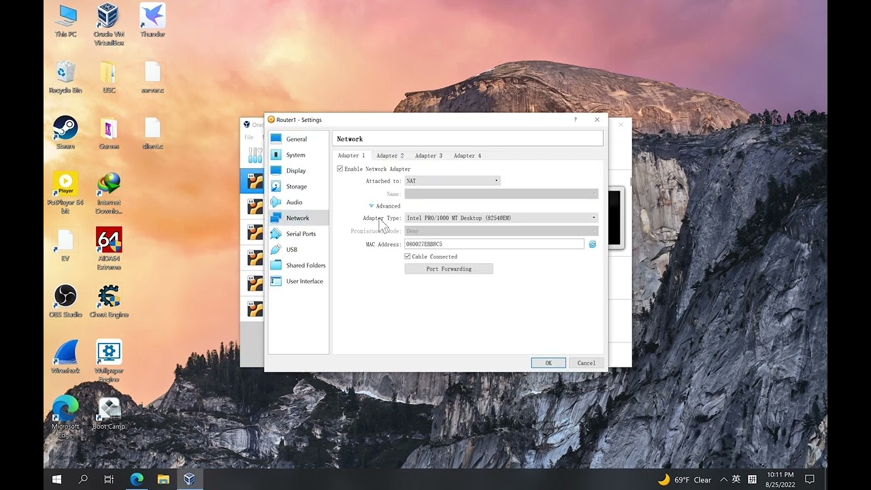The height and width of the screenshot is (490, 871).
Task: Uncheck the Cable Connected checkbox
Action: pos(408,257)
